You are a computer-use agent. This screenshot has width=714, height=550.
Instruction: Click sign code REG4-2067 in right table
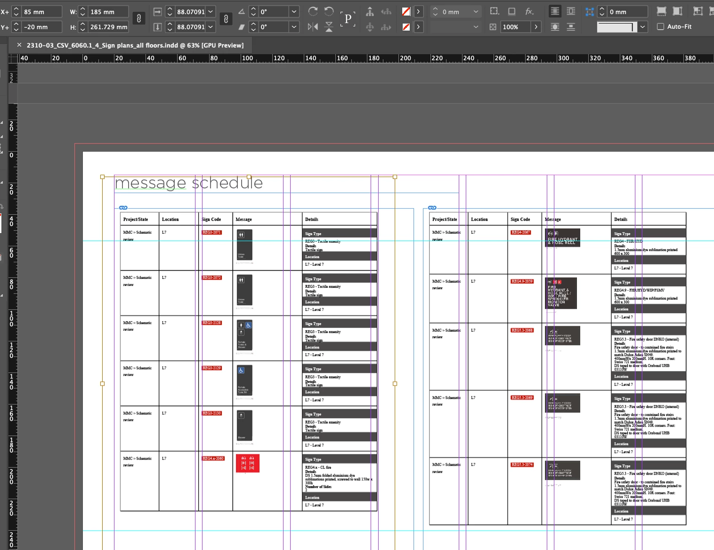[521, 232]
